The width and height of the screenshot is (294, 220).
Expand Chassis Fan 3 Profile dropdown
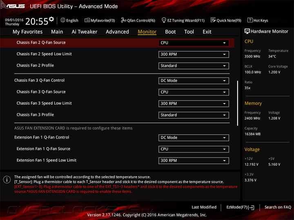194,115
